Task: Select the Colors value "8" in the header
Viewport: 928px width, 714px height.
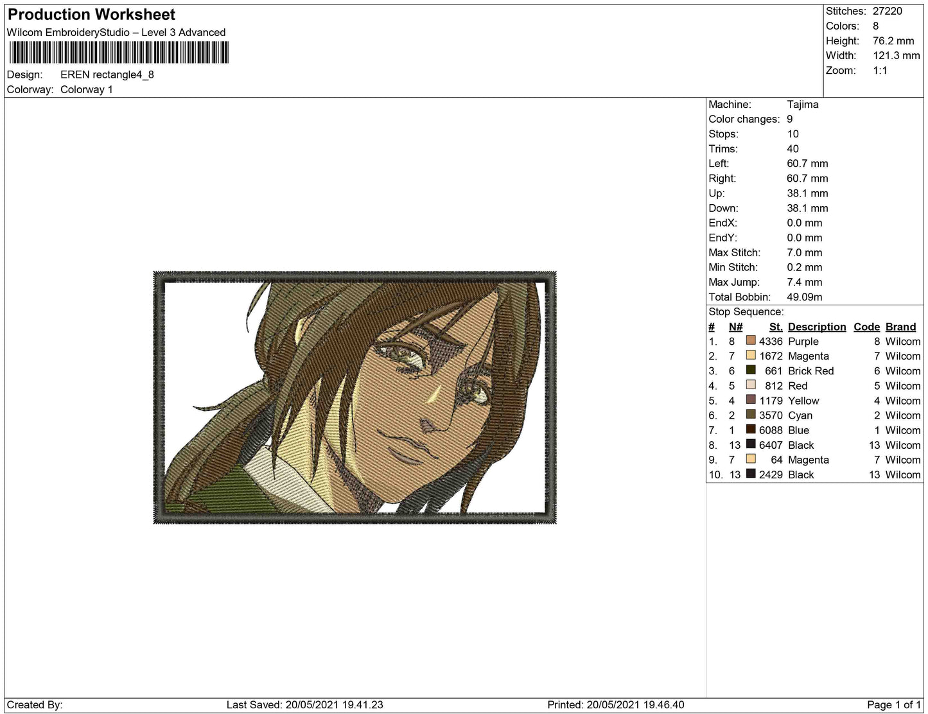Action: [x=876, y=26]
